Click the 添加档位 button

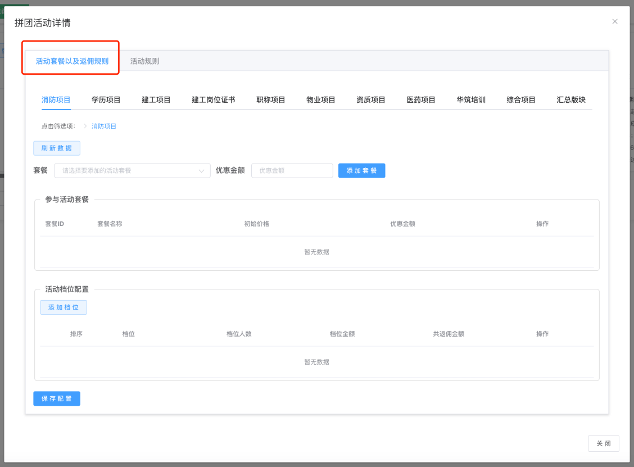tap(64, 307)
